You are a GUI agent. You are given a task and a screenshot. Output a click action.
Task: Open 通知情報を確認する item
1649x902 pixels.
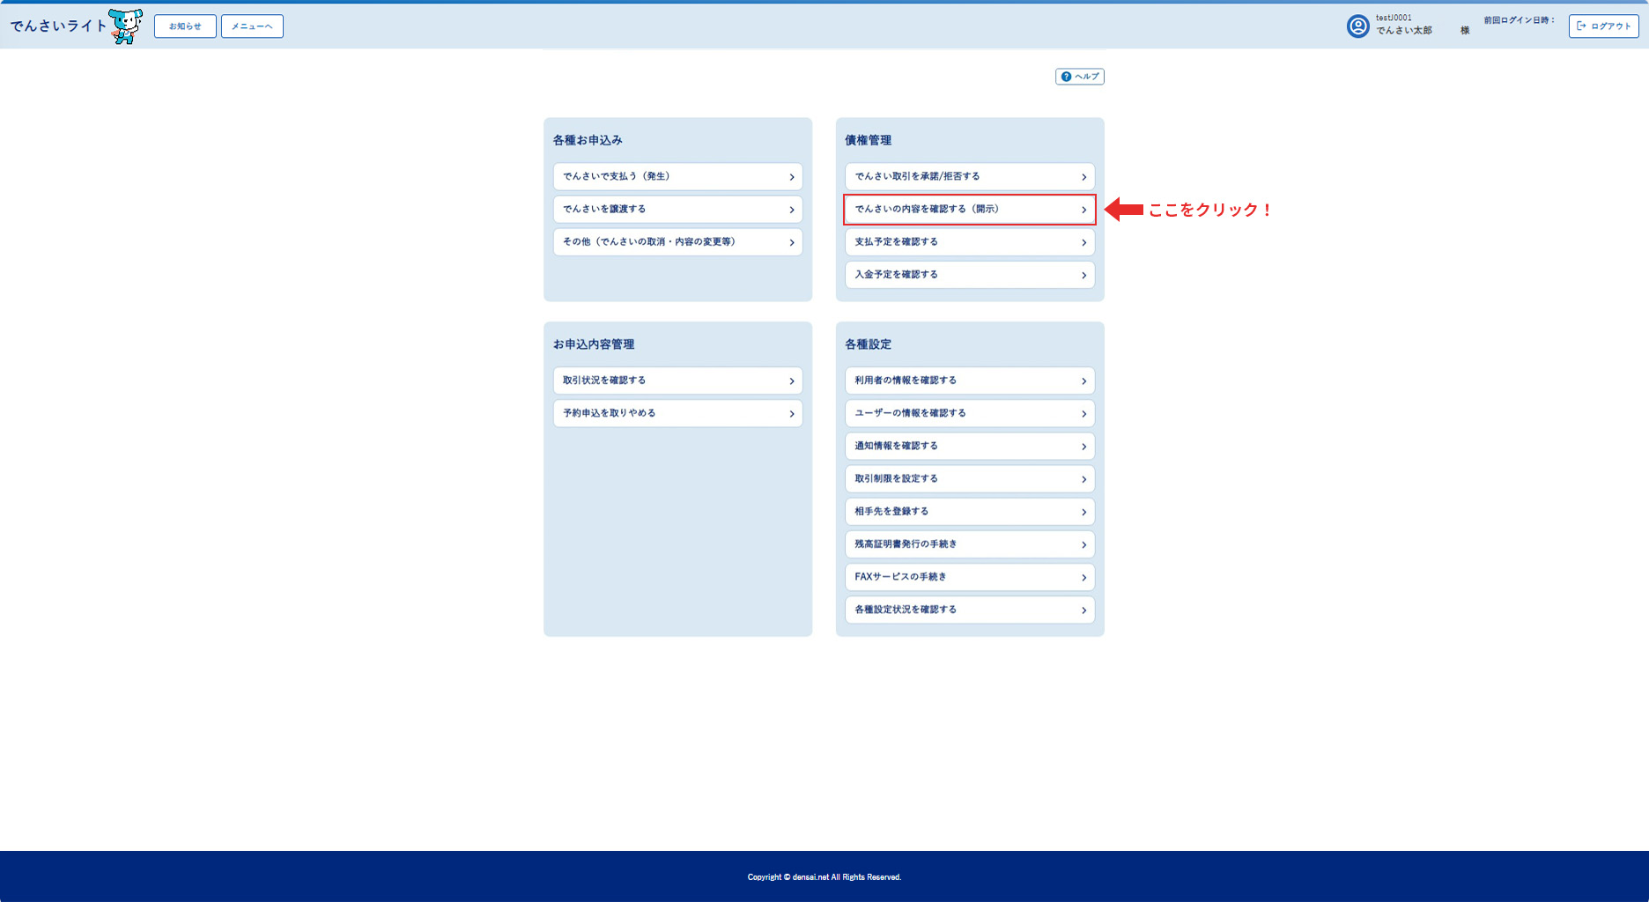pos(970,446)
